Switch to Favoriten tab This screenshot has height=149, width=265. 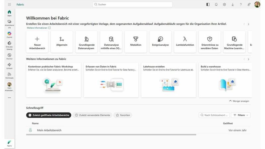coord(123,115)
